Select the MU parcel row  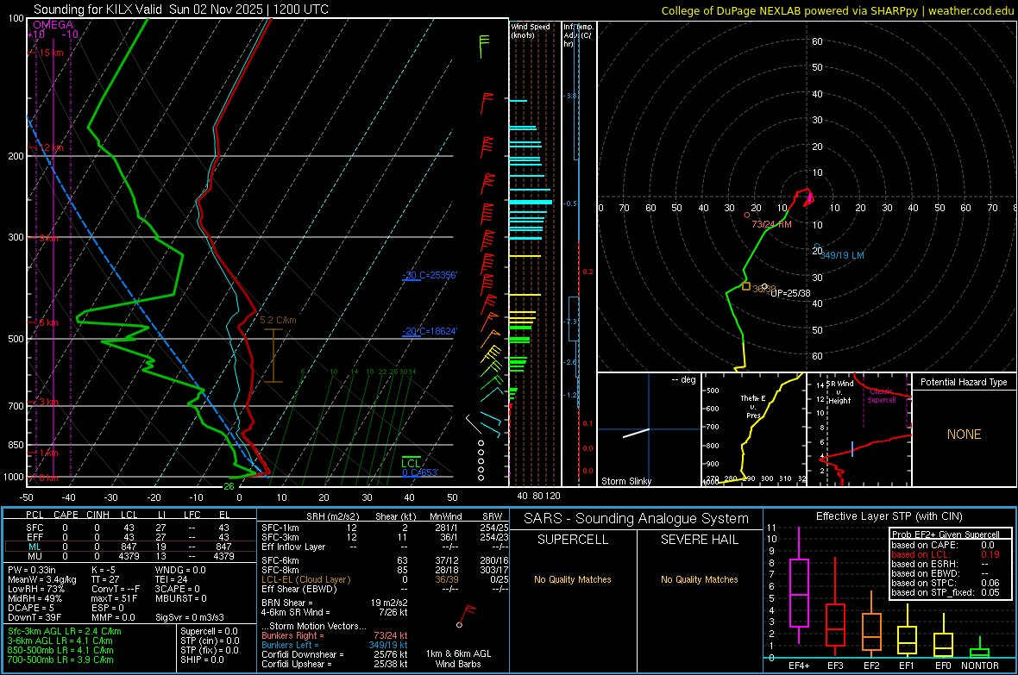[x=129, y=556]
